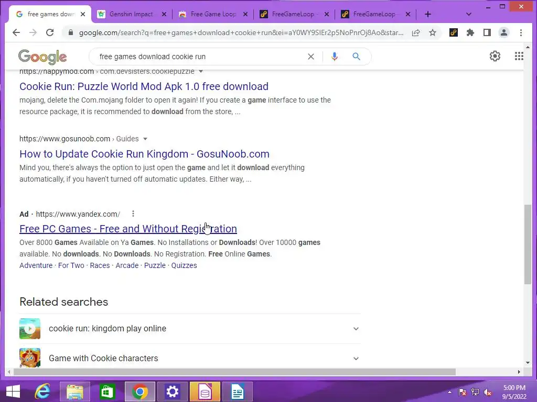537x402 pixels.
Task: Open the Races sitelink
Action: point(100,265)
